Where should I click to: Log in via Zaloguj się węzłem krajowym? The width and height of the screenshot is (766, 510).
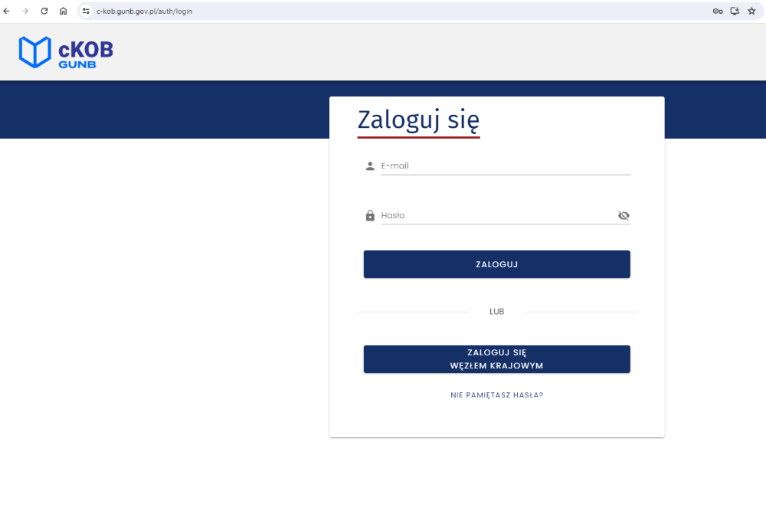(496, 359)
